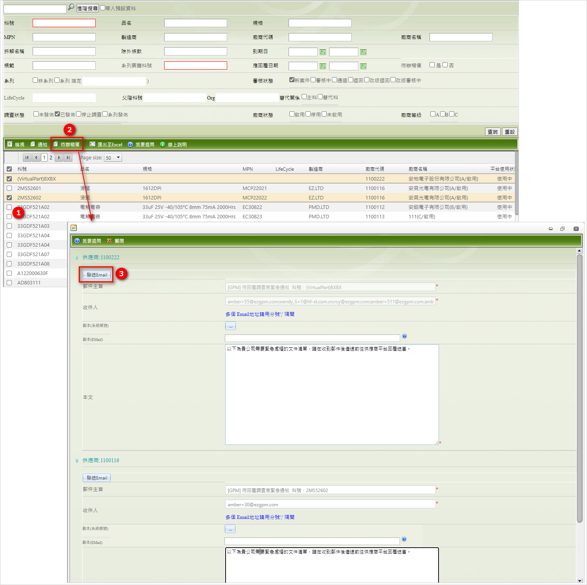Click scroll-down arrow of popup scrollbar
Viewport: 587px width, 585px height.
(x=580, y=581)
